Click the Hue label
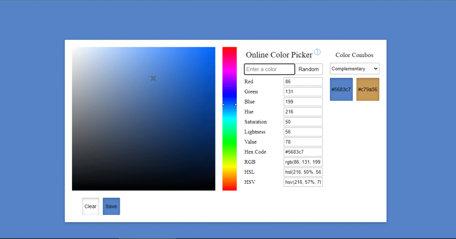This screenshot has height=239, width=456. click(x=249, y=112)
